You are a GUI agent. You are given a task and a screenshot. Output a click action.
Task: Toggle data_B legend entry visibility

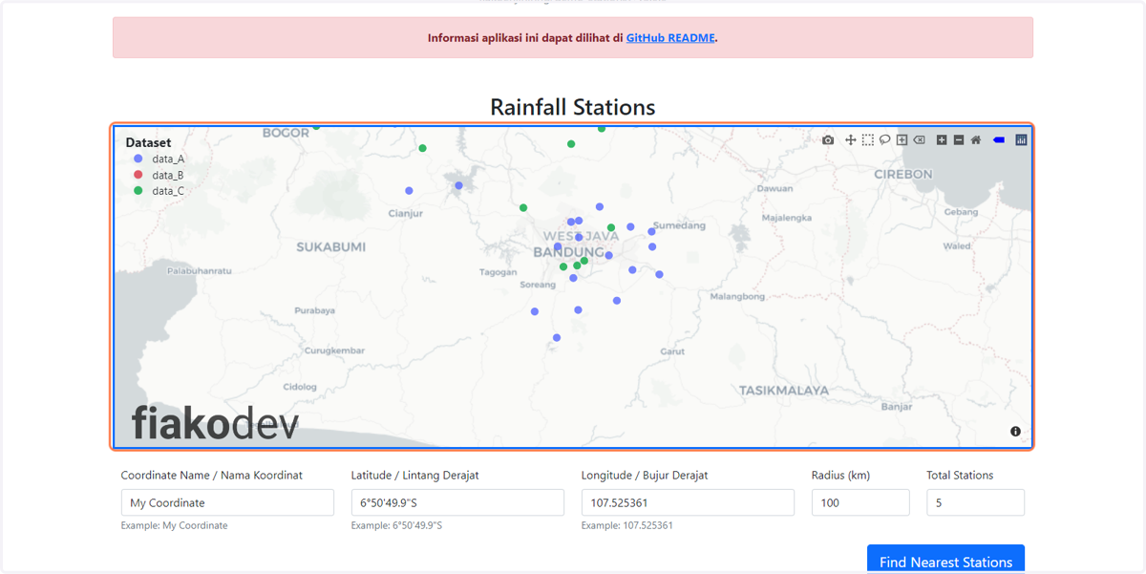click(x=159, y=175)
